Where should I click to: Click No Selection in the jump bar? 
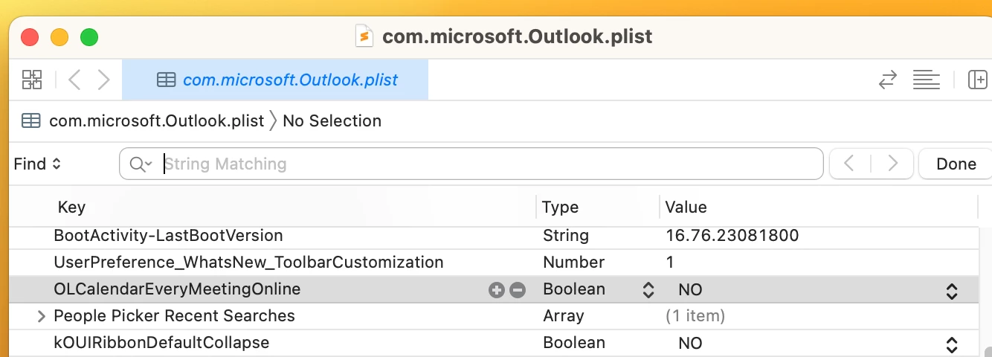pyautogui.click(x=332, y=120)
